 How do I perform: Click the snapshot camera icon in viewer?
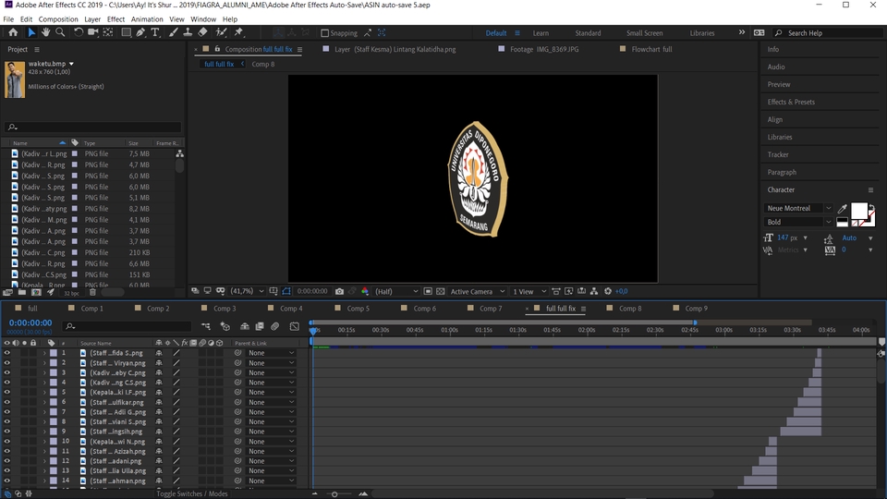coord(339,291)
